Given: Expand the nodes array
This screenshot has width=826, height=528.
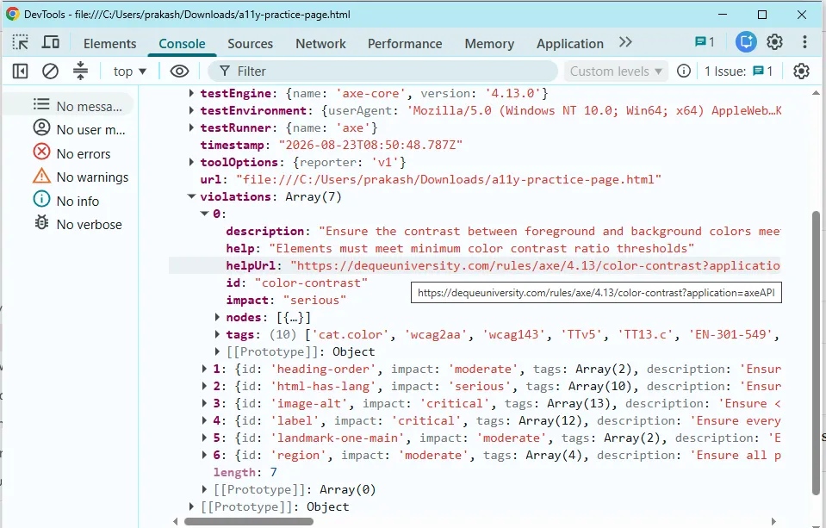Looking at the screenshot, I should [217, 317].
